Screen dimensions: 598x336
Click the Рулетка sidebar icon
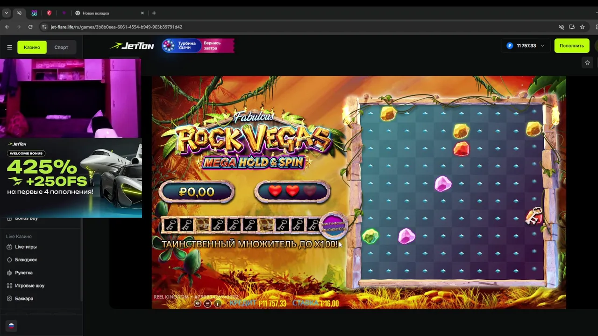pos(10,273)
